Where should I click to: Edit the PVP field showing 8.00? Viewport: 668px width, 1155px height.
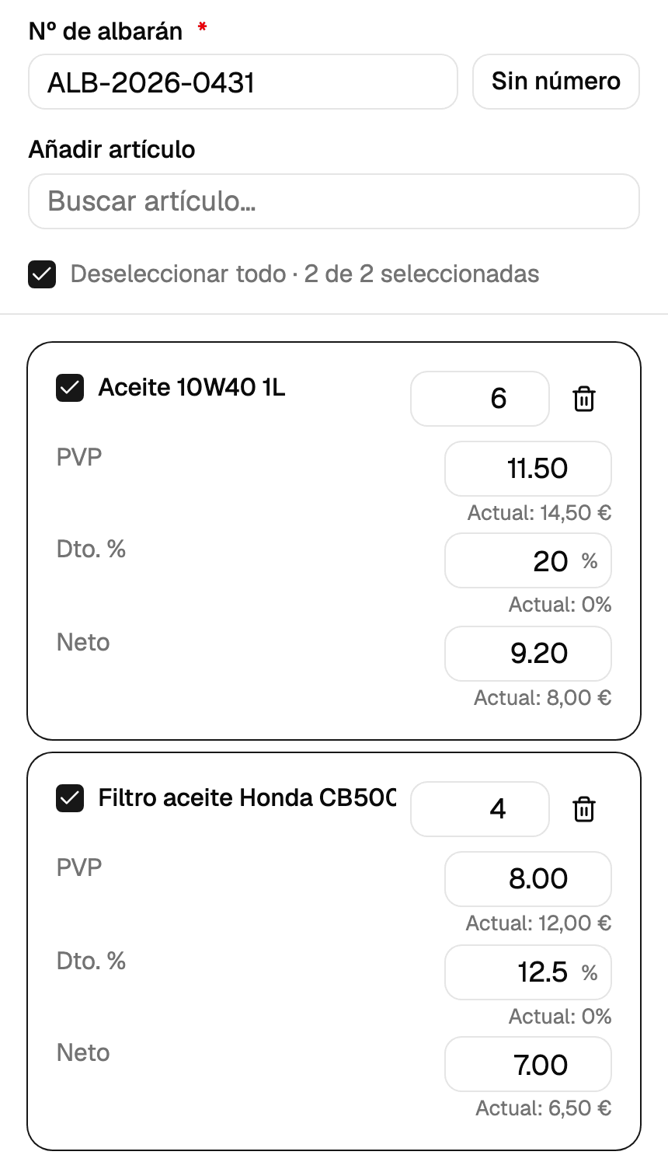point(528,879)
